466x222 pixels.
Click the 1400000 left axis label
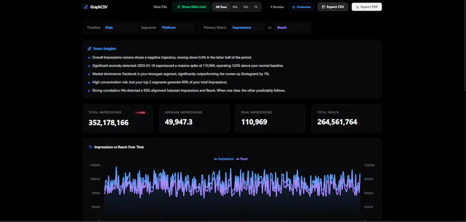pos(94,165)
